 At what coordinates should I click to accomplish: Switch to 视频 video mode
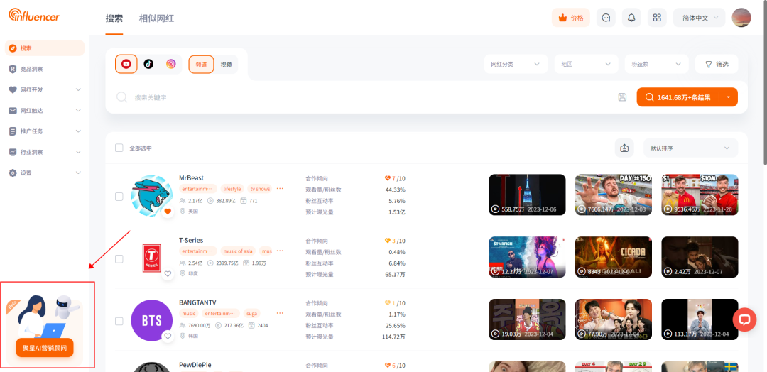coord(226,64)
